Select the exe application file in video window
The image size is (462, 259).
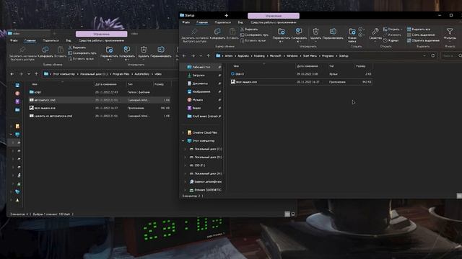(x=100, y=108)
